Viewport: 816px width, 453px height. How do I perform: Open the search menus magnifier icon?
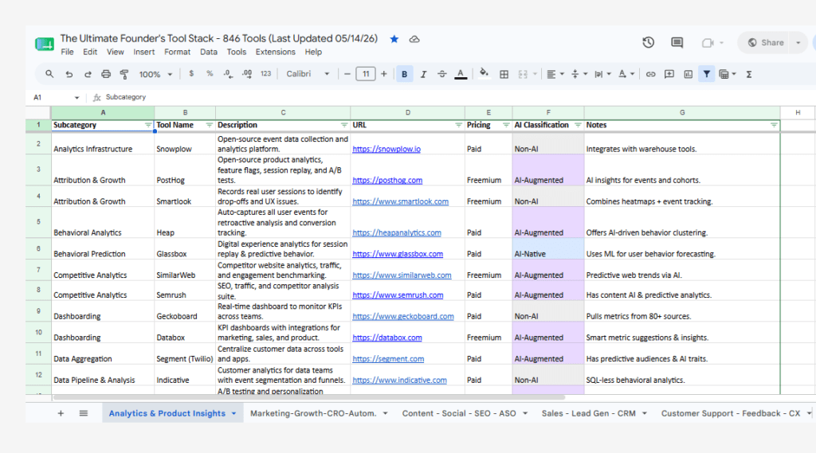(x=49, y=74)
